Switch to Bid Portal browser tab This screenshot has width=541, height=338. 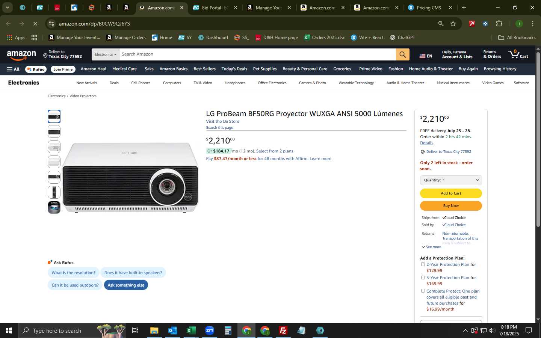click(215, 8)
